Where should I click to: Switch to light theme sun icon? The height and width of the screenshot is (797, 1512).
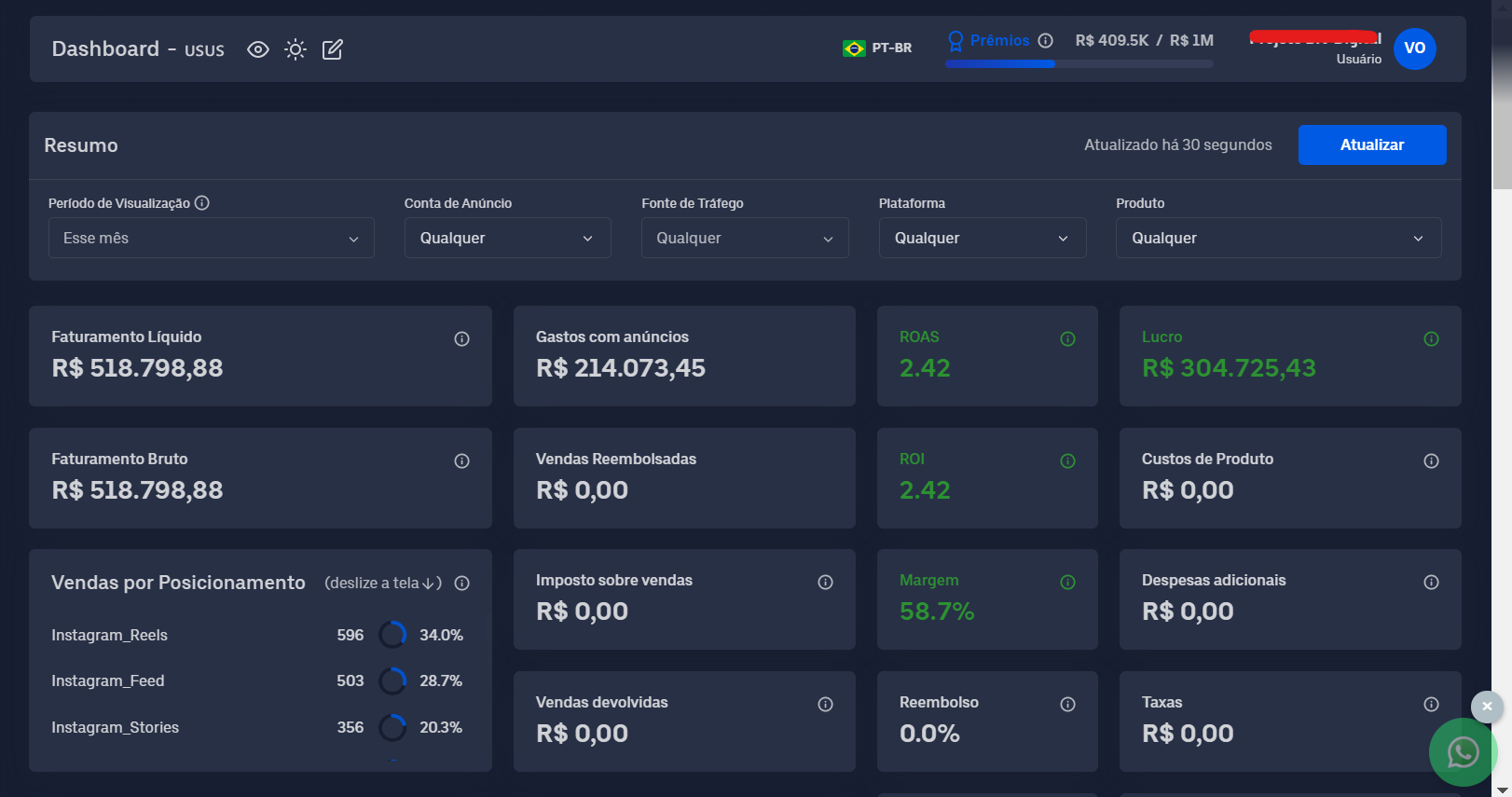pyautogui.click(x=296, y=49)
